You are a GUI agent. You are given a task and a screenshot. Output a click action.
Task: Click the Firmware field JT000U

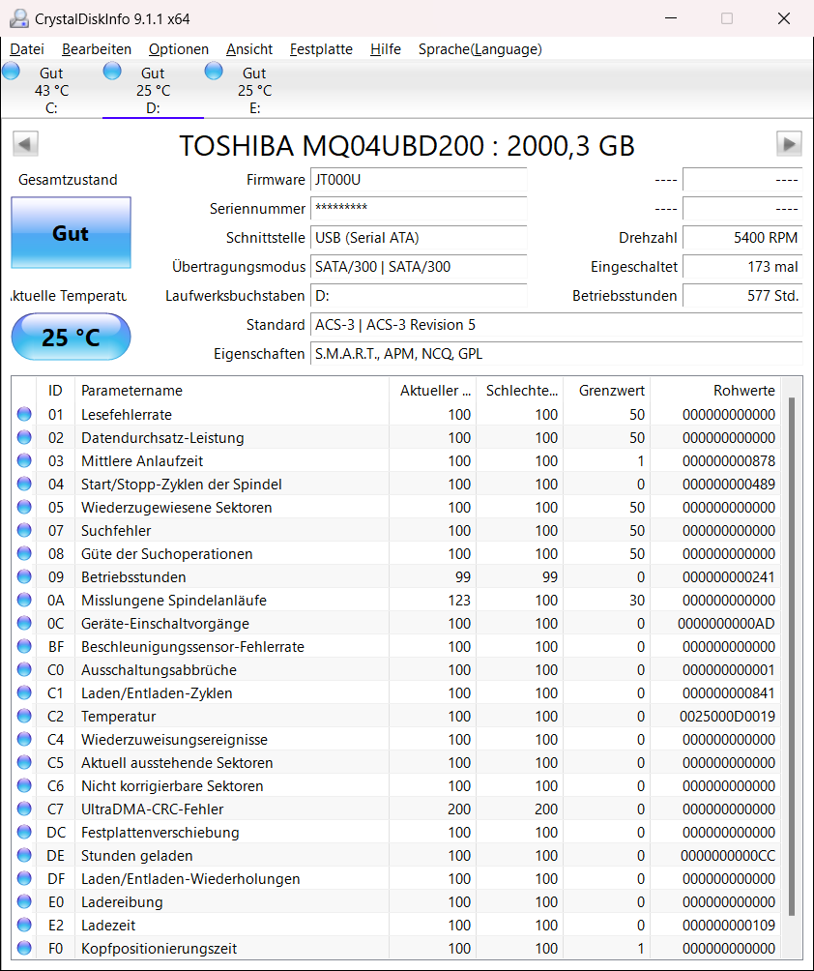tap(419, 180)
